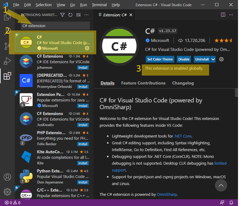Image resolution: width=246 pixels, height=206 pixels.
Task: Switch to the Feature Contributions tab
Action: pyautogui.click(x=144, y=83)
